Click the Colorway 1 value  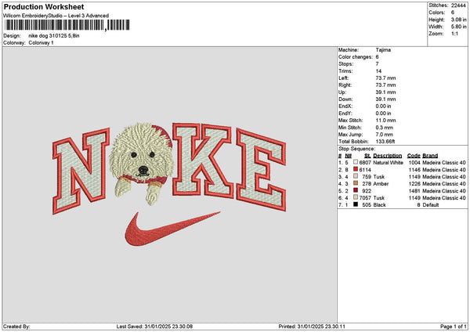pos(41,43)
